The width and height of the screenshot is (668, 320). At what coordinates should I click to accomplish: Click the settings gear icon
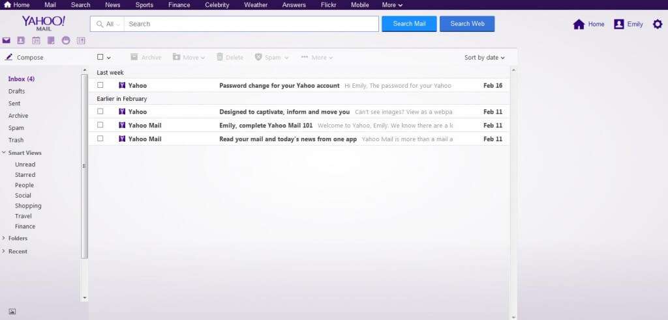[x=657, y=24]
